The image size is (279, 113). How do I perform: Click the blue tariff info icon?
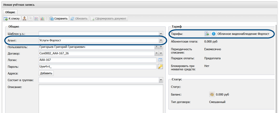(214, 34)
